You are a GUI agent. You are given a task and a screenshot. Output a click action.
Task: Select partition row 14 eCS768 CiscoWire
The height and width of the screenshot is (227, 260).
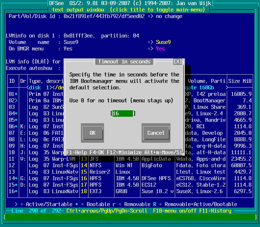pos(130,178)
